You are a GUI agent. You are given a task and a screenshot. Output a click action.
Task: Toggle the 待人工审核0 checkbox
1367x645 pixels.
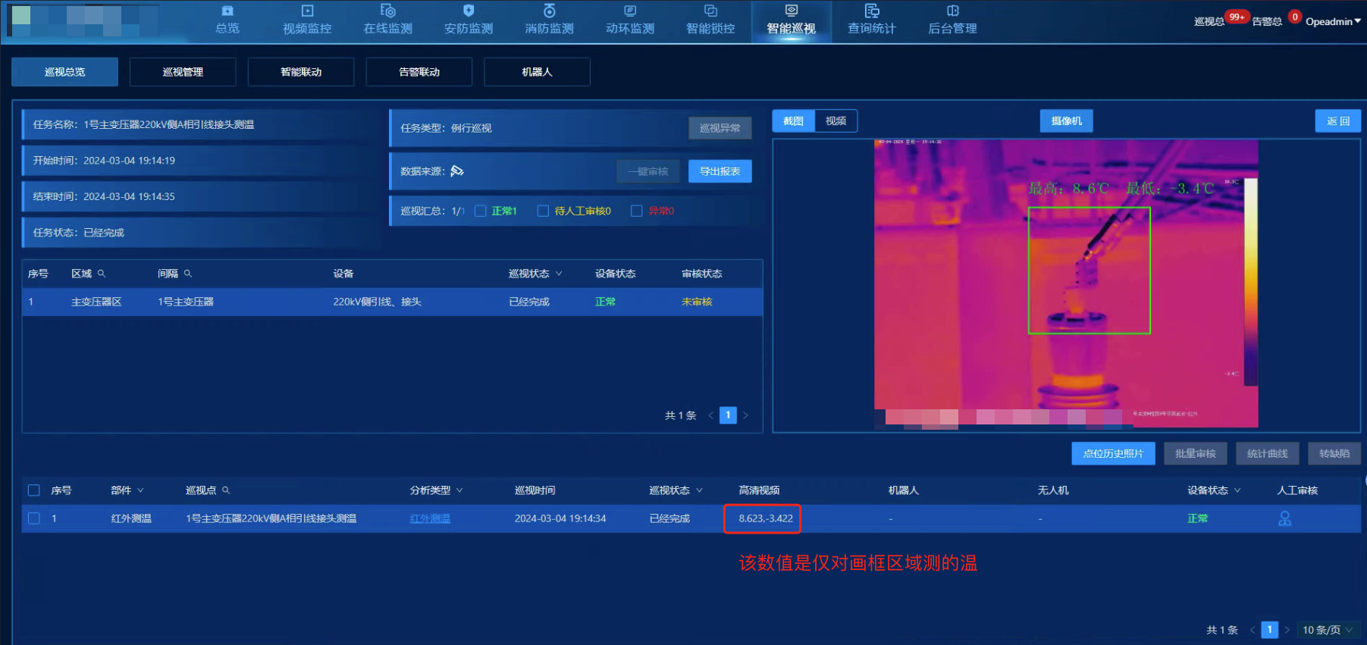click(x=543, y=211)
